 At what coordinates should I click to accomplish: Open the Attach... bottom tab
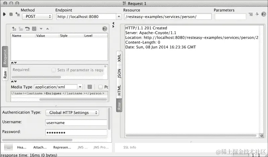click(40, 147)
